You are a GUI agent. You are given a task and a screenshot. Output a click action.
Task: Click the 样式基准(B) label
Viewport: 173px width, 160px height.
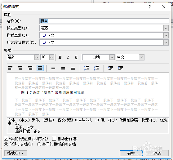pos(18,36)
